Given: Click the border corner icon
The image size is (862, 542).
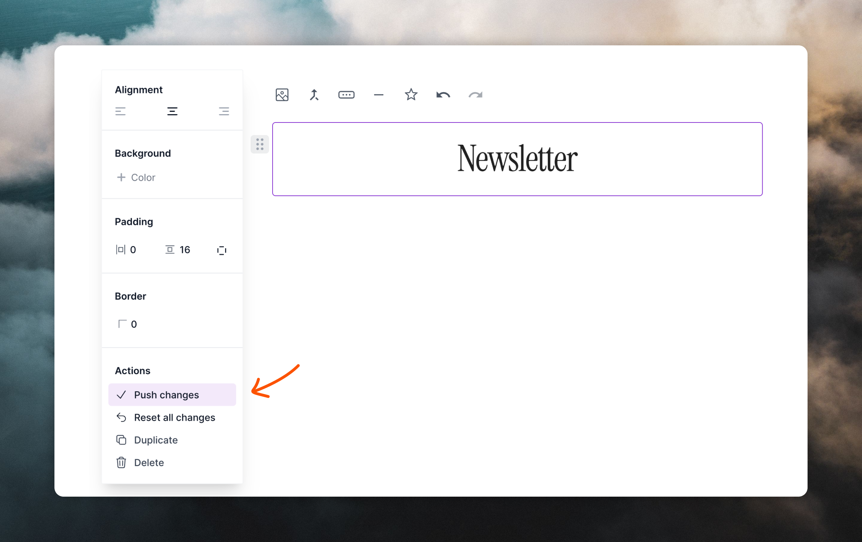Looking at the screenshot, I should (x=122, y=324).
